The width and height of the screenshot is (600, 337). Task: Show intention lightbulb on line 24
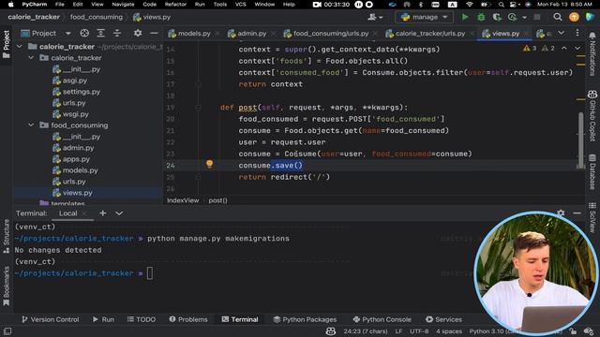(x=209, y=164)
